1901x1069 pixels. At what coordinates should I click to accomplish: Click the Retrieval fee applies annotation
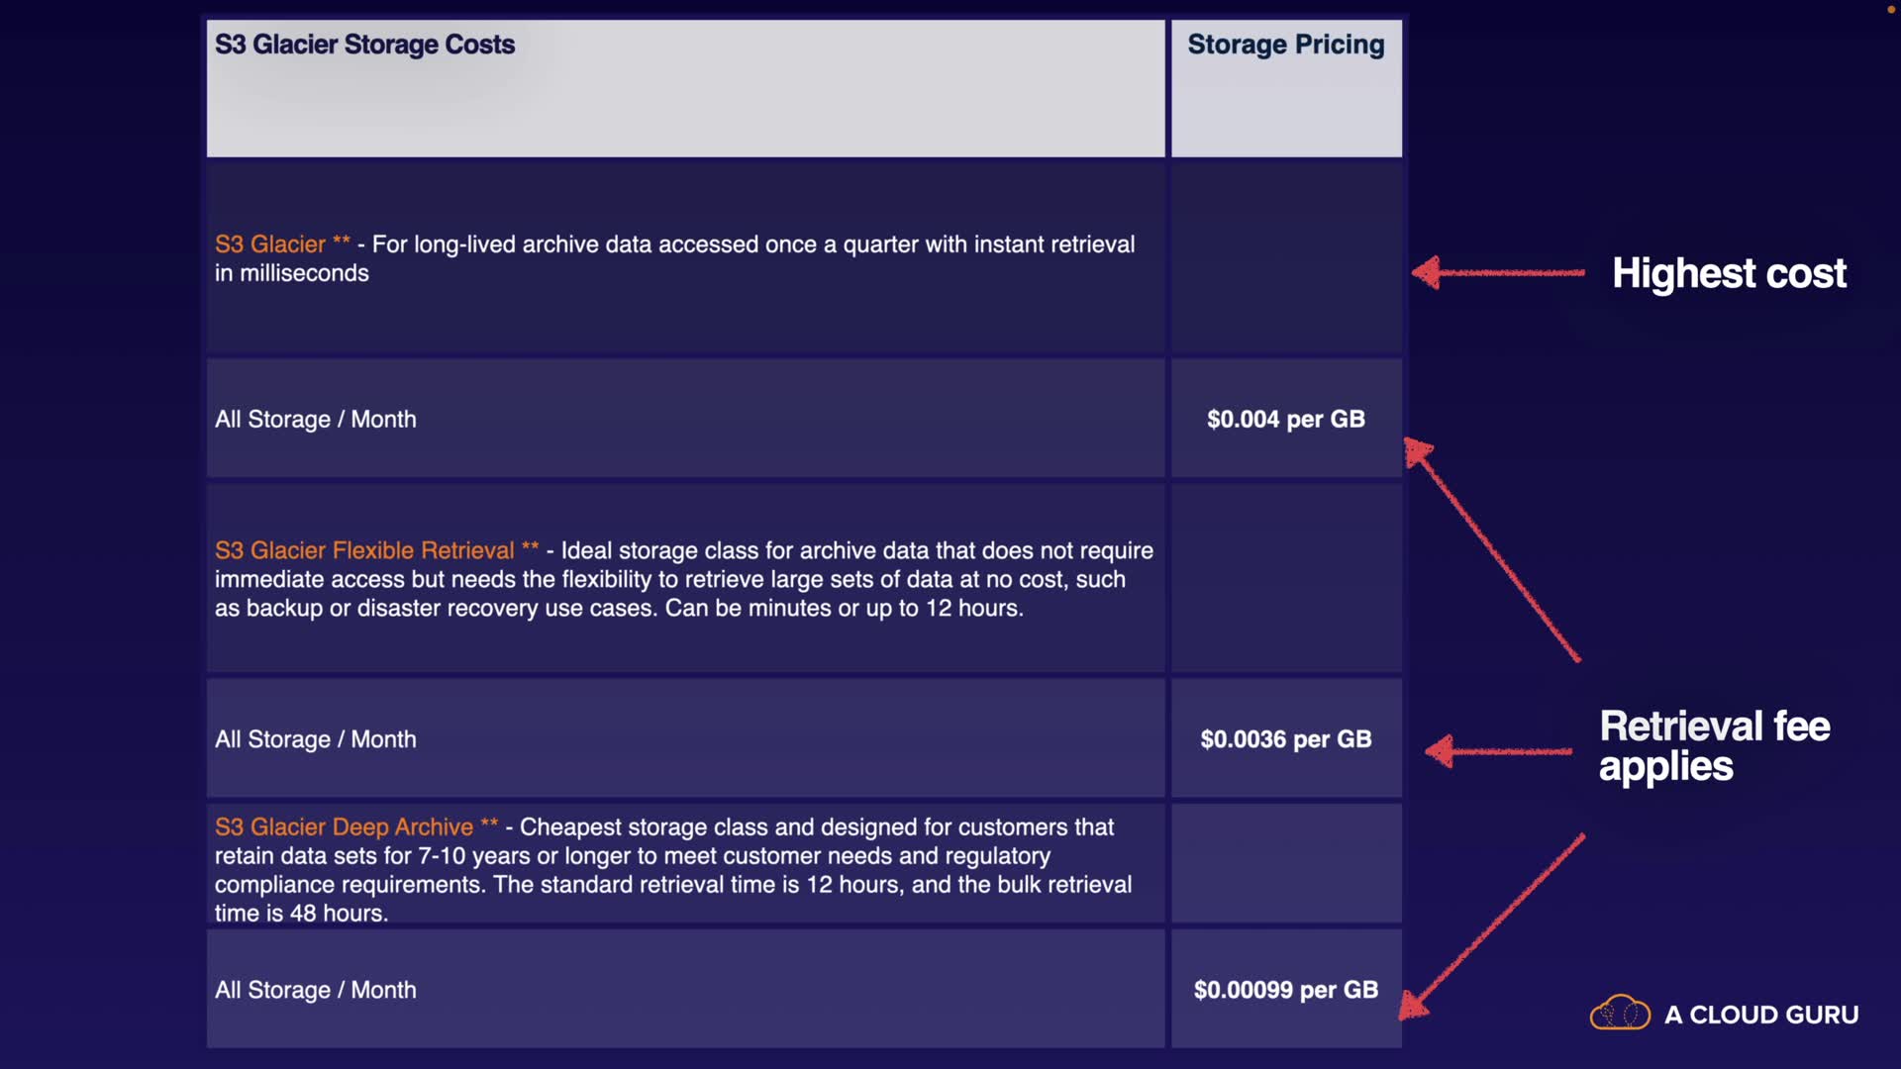1714,746
